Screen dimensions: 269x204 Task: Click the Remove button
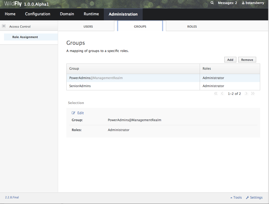[247, 60]
